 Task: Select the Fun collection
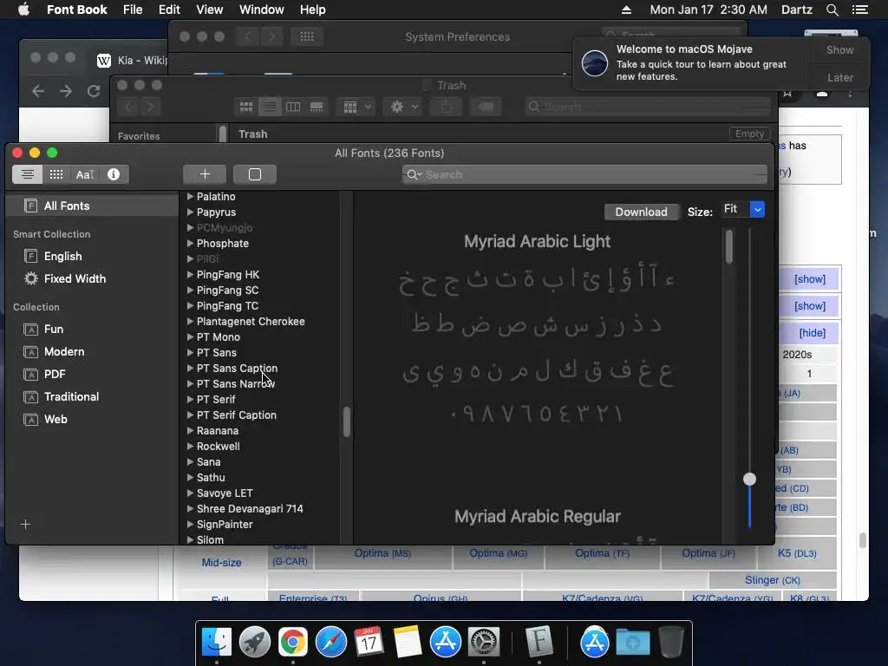(54, 329)
